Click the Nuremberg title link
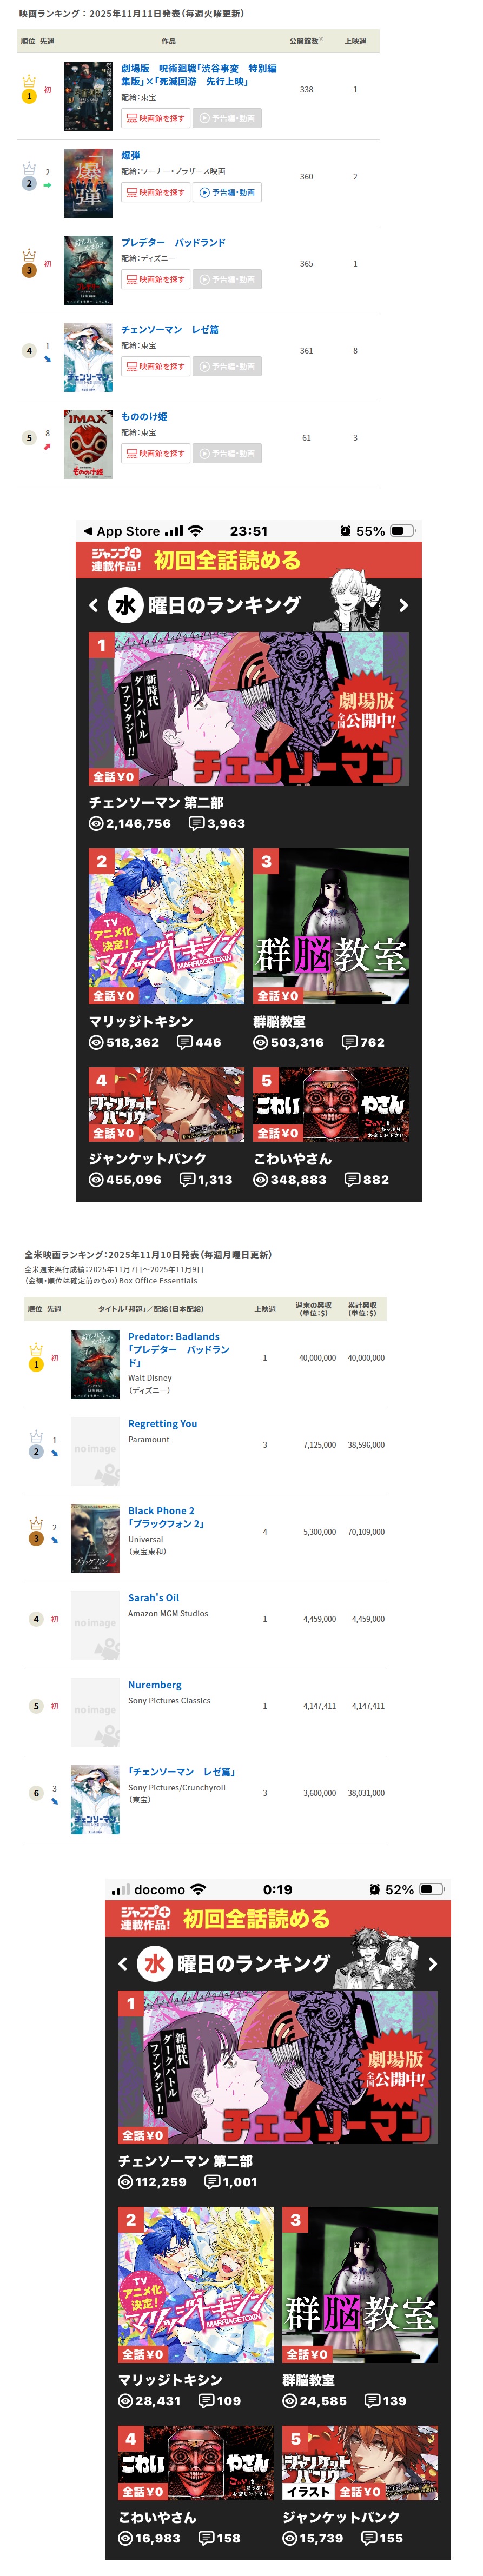The height and width of the screenshot is (2576, 483). point(155,1684)
